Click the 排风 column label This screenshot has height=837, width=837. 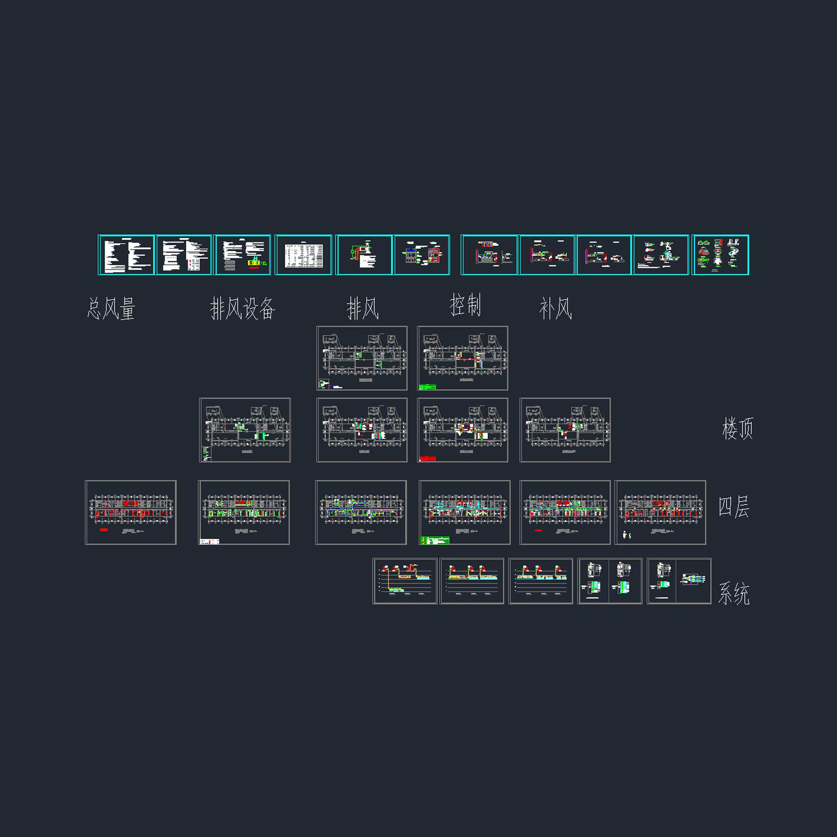[x=363, y=308]
